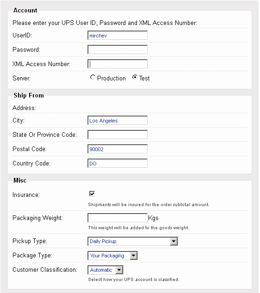Screen dimensions: 260x293
Task: Click the Automatic classification value
Action: pos(102,270)
